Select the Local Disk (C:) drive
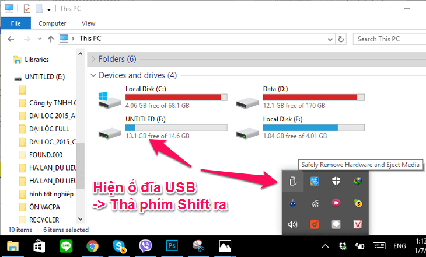The image size is (426, 257). click(163, 97)
